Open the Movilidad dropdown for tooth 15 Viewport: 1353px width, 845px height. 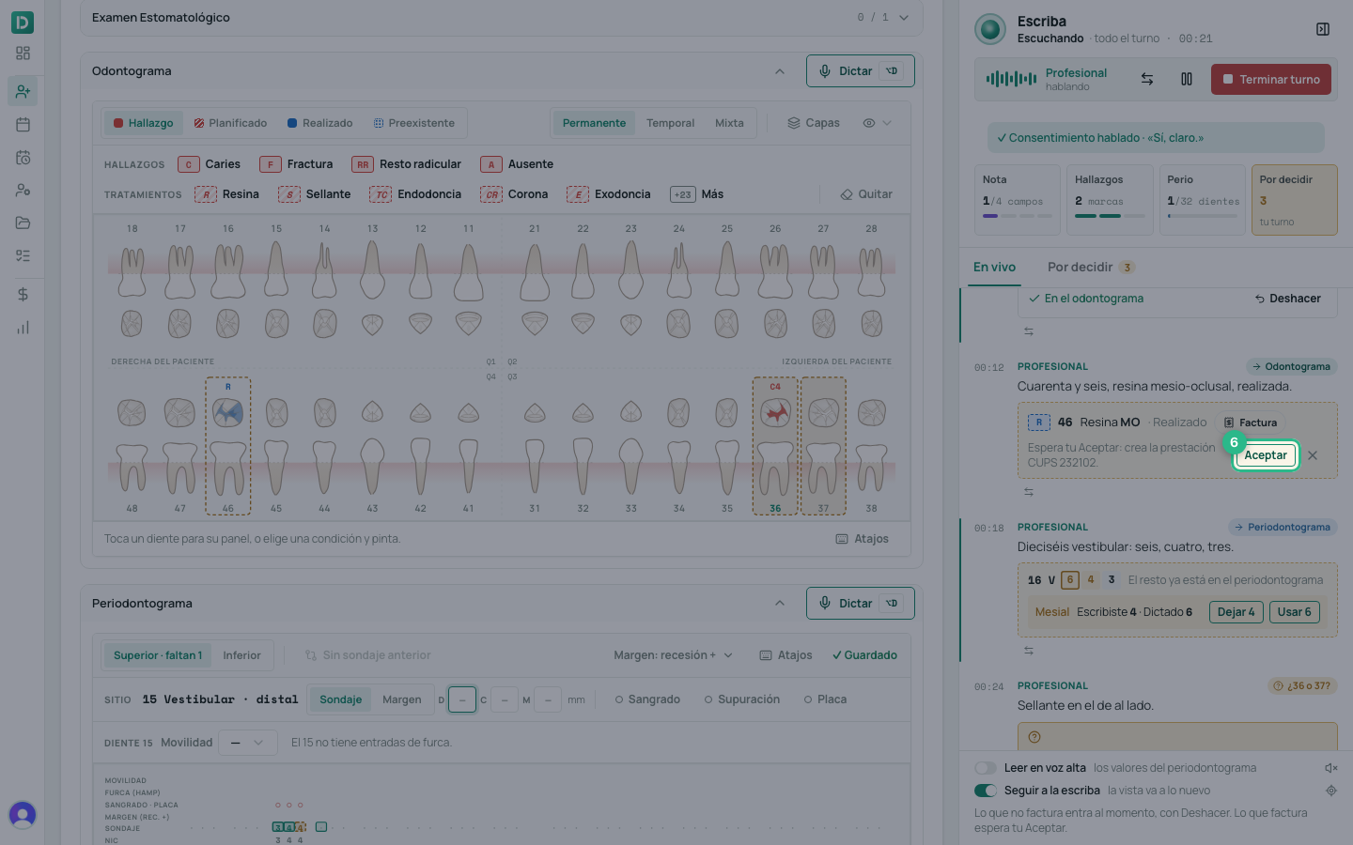[248, 743]
